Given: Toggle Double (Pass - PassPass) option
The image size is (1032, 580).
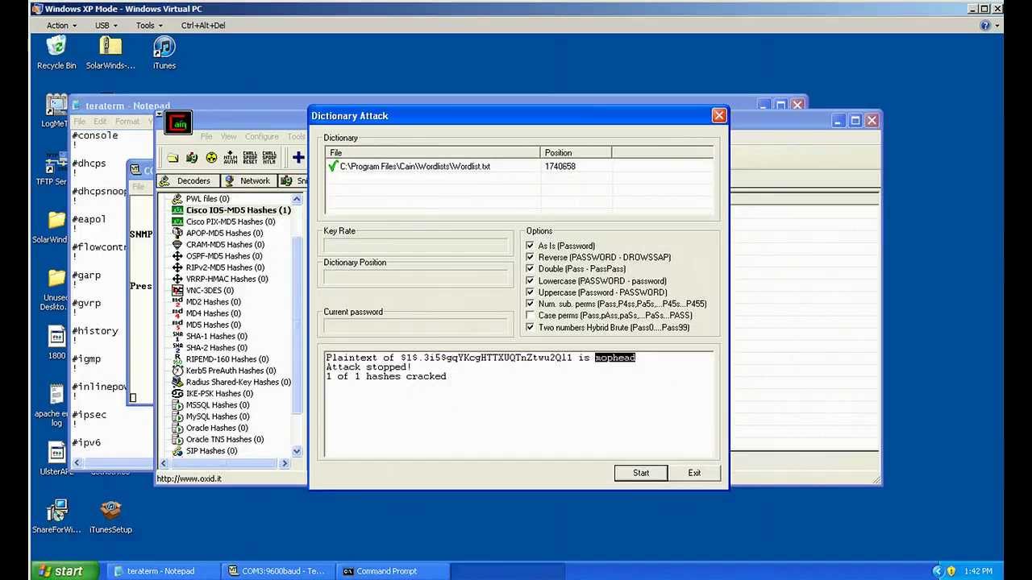Looking at the screenshot, I should pos(530,269).
